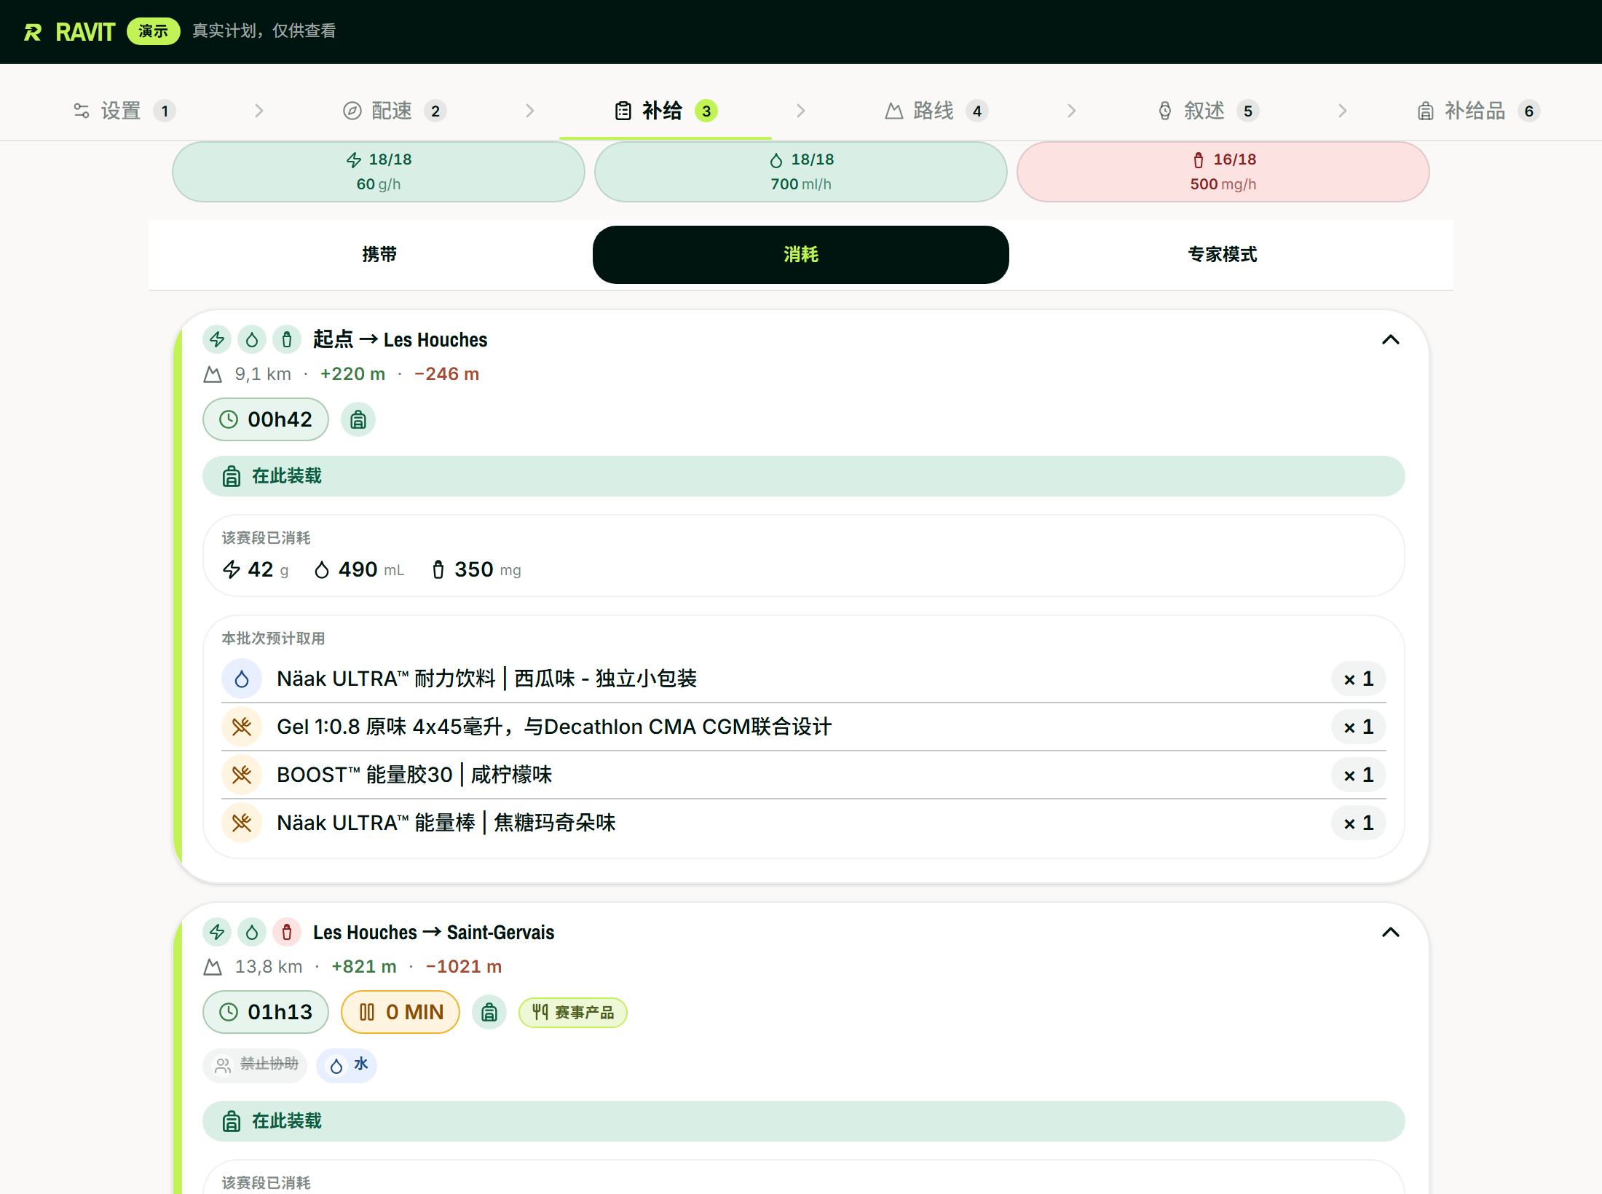Switch to 专家模式
The width and height of the screenshot is (1602, 1194).
point(1223,254)
